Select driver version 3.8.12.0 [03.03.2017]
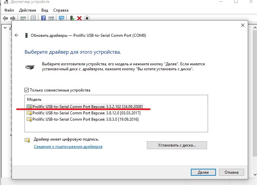Viewport: 257px width, 185px height. click(x=84, y=113)
